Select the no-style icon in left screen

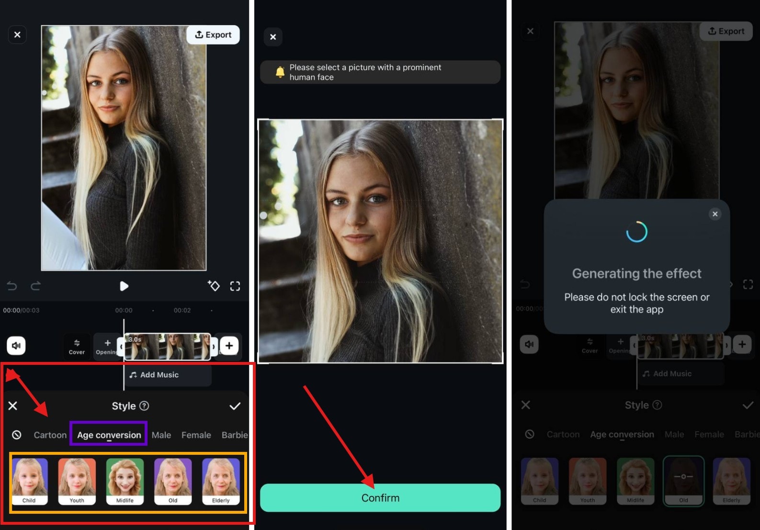(x=17, y=435)
